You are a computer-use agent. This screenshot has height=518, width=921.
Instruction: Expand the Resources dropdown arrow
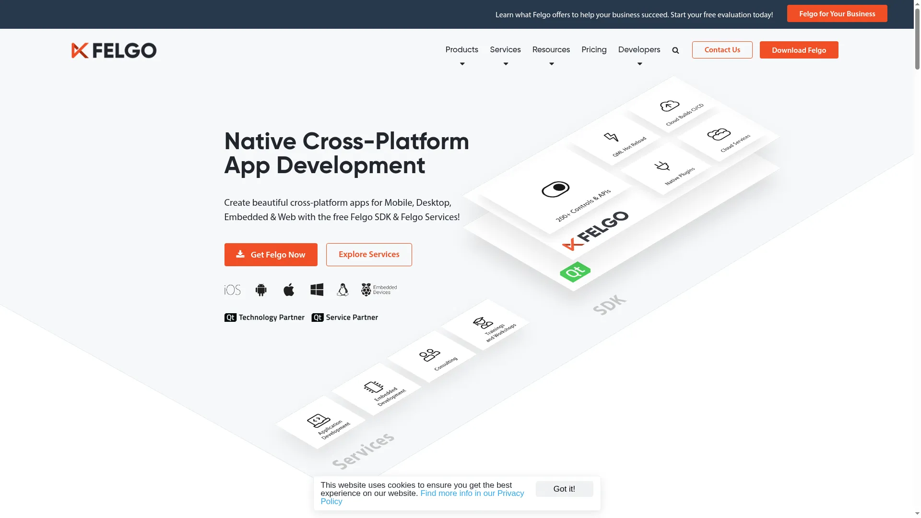tap(552, 64)
